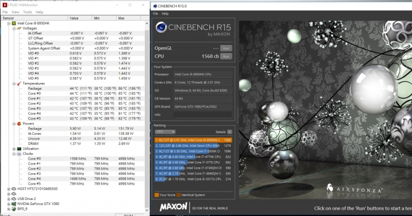Run the CPU benchmark
This screenshot has height=216, width=412.
pyautogui.click(x=226, y=57)
